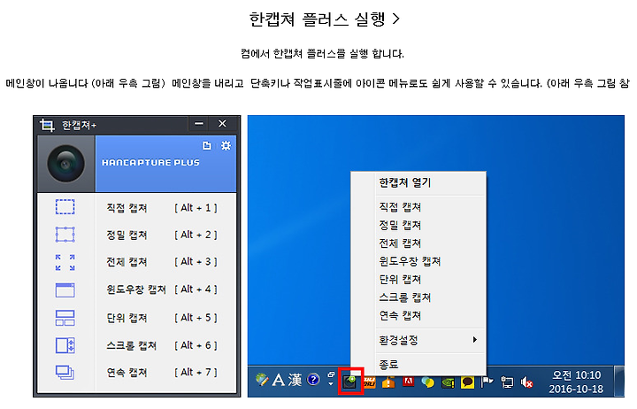Click the [ Alt + 4 ] shortcut text
637x409 pixels.
(x=196, y=289)
